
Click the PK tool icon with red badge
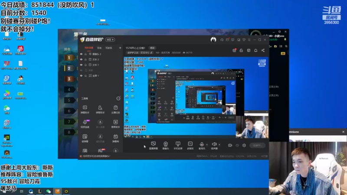(x=101, y=150)
